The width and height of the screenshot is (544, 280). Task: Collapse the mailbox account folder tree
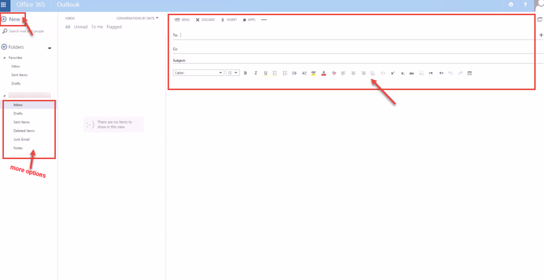coord(4,95)
